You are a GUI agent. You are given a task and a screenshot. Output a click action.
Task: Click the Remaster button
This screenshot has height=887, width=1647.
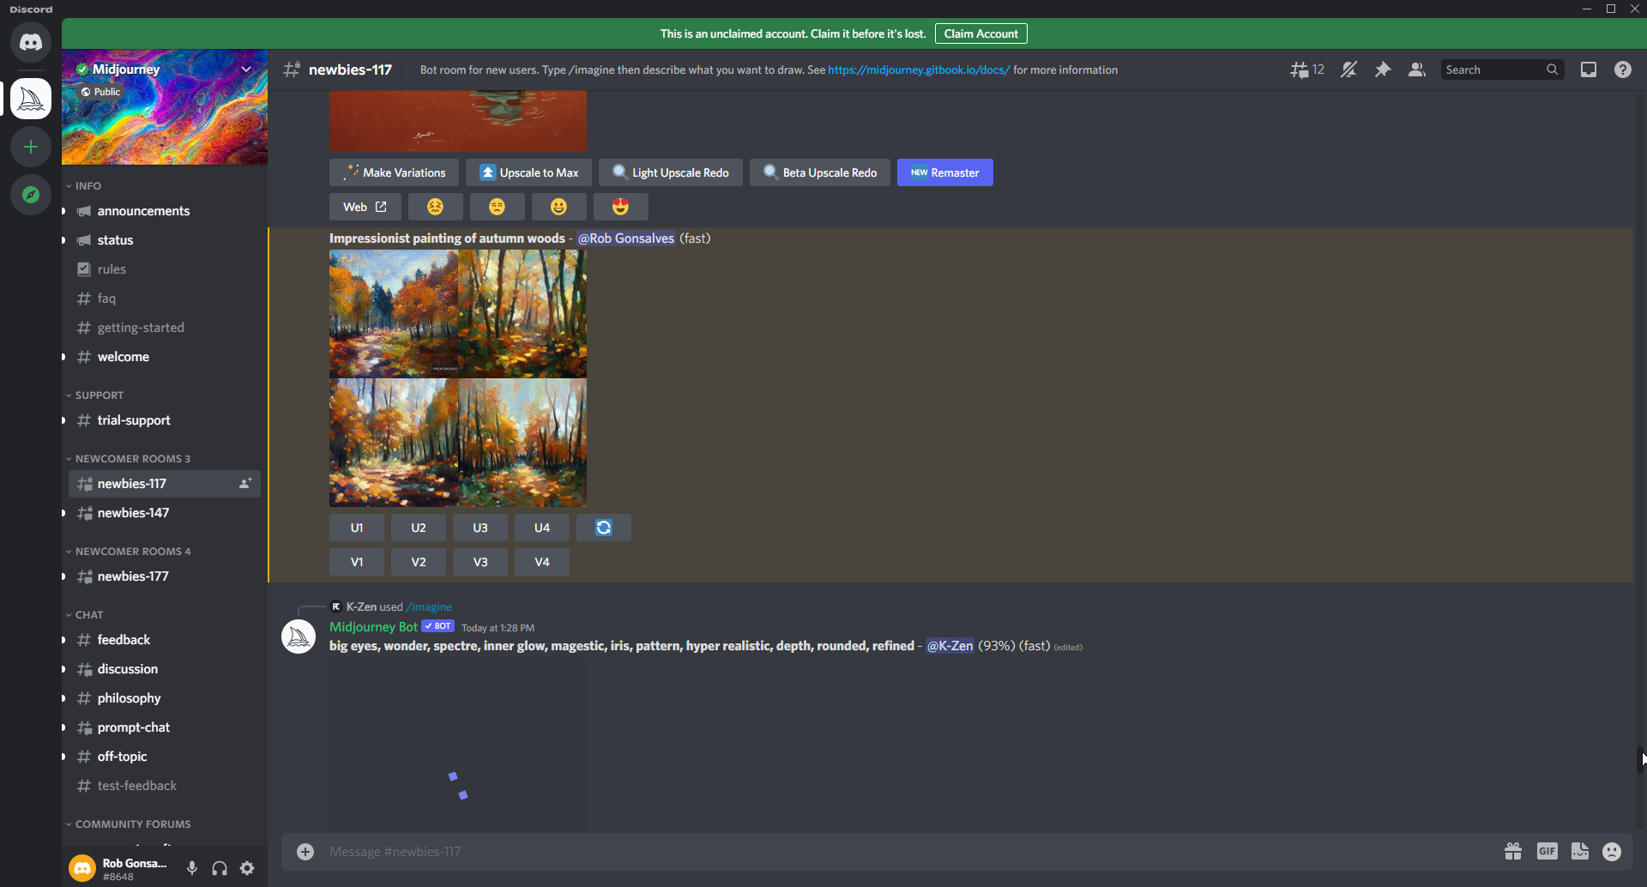[945, 172]
